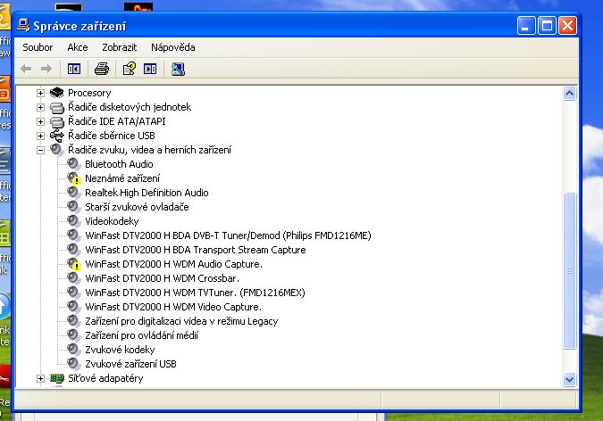Click speaker icon beside Zvukové zařízení USB
This screenshot has width=603, height=421.
[x=73, y=363]
